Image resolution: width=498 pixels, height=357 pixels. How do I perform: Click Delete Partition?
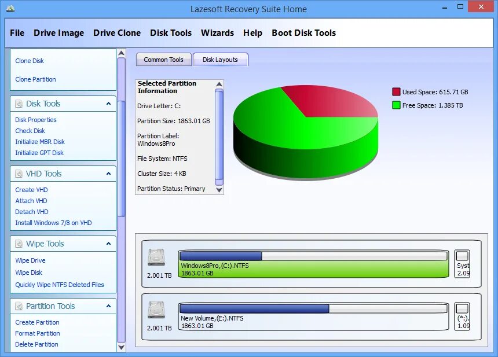[x=36, y=344]
